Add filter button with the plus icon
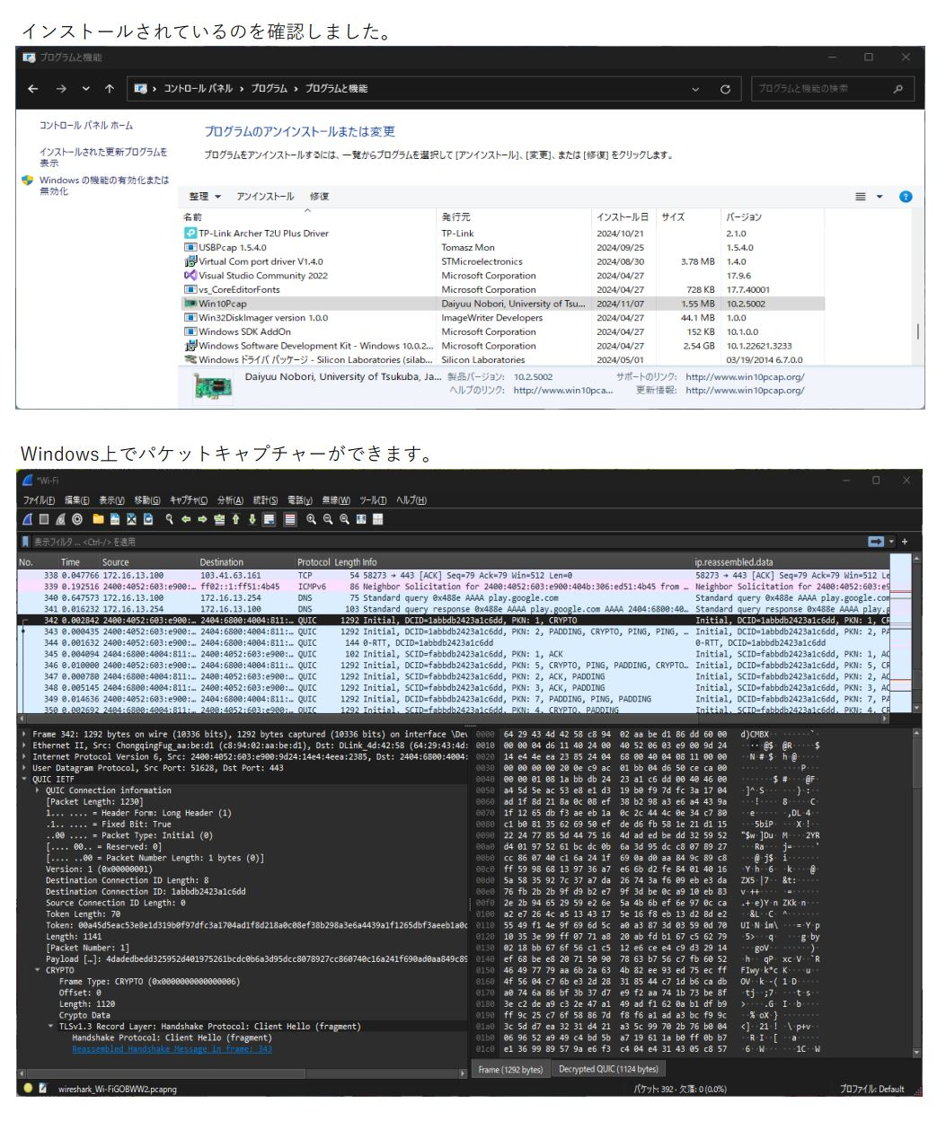The width and height of the screenshot is (946, 1121). point(905,542)
